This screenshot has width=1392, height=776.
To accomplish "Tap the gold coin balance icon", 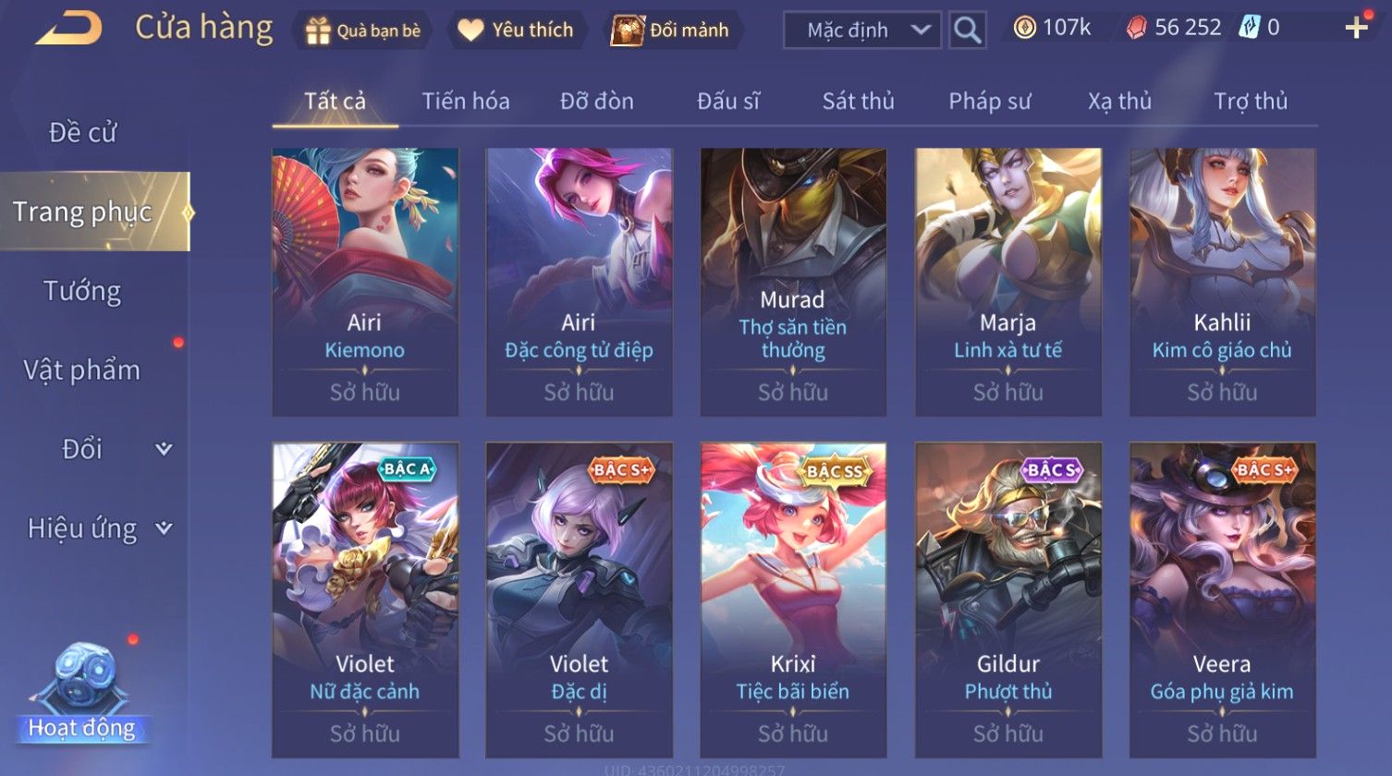I will coord(1024,28).
